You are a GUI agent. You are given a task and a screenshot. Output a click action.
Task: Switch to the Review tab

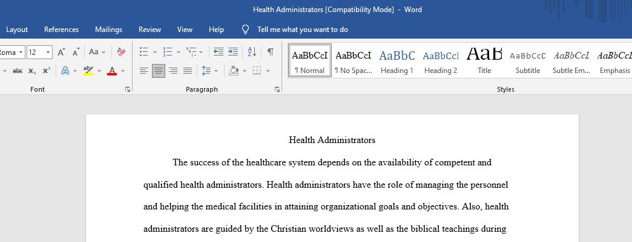(x=150, y=30)
